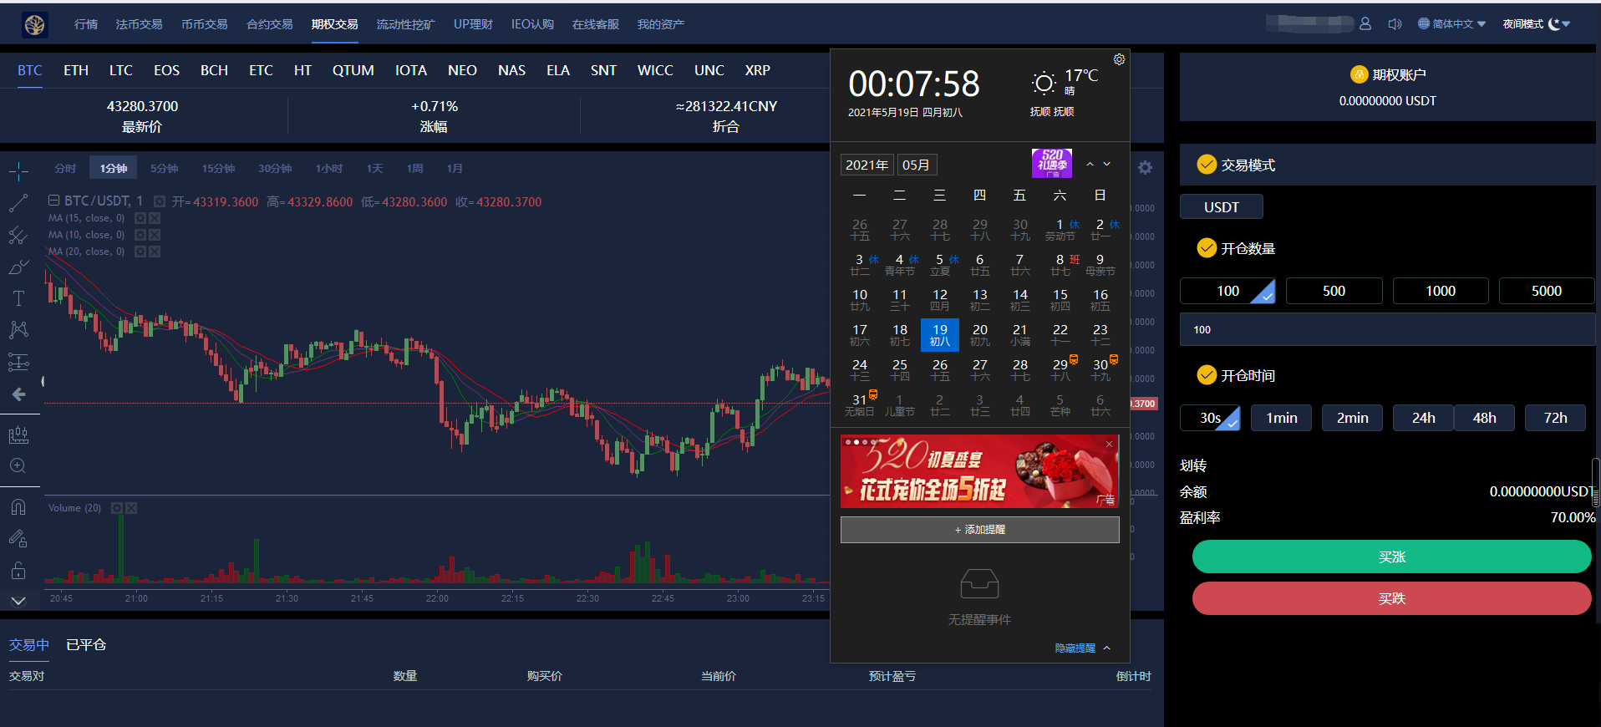Open chart settings gear icon
Viewport: 1601px width, 727px height.
click(x=1145, y=168)
